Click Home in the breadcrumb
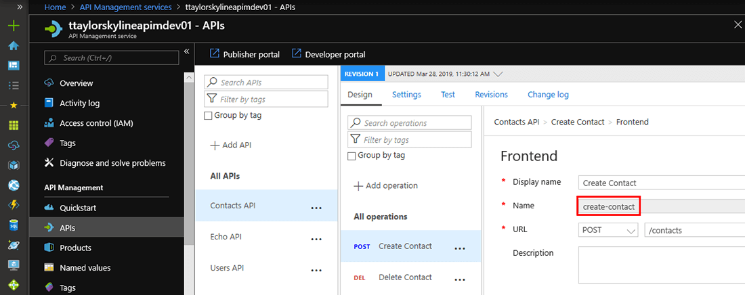This screenshot has width=745, height=295. click(55, 7)
